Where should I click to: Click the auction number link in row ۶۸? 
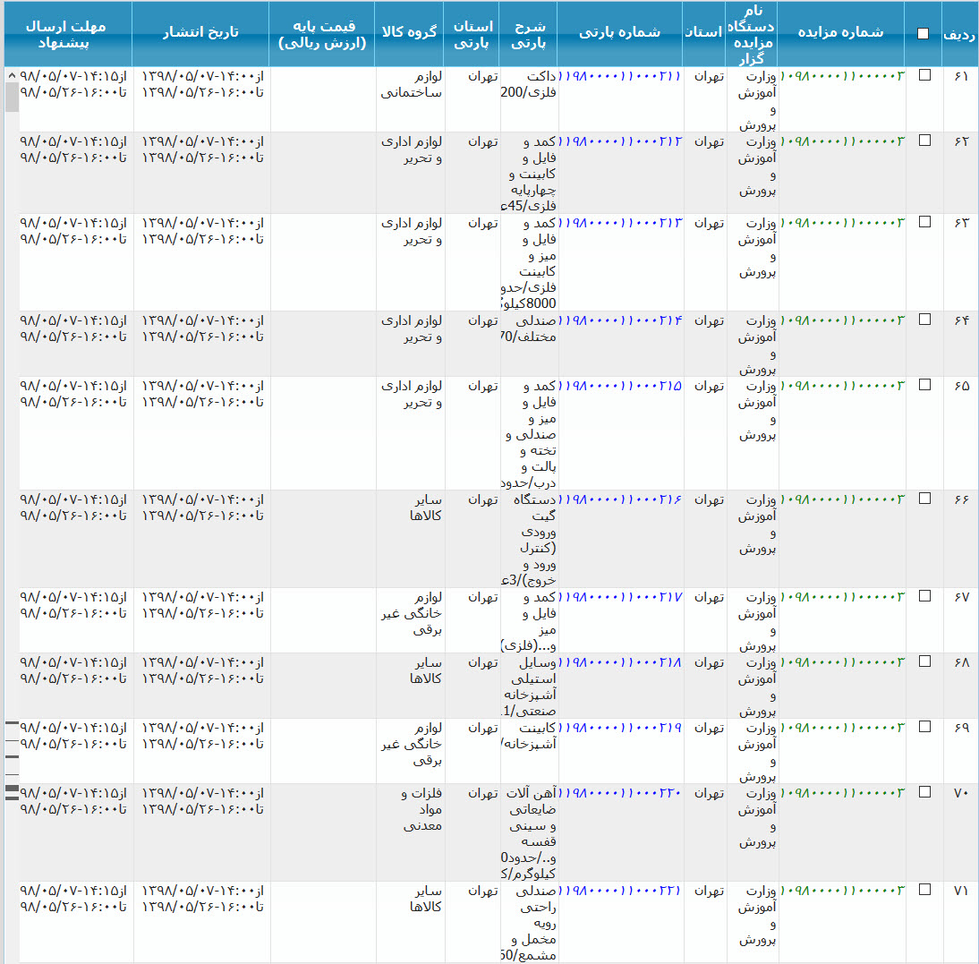click(842, 662)
